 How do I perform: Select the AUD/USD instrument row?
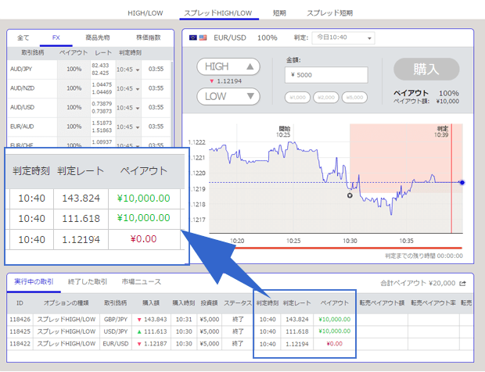coord(89,108)
